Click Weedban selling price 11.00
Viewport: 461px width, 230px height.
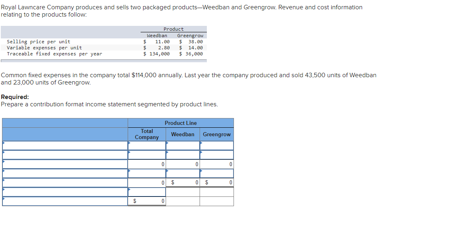(162, 42)
